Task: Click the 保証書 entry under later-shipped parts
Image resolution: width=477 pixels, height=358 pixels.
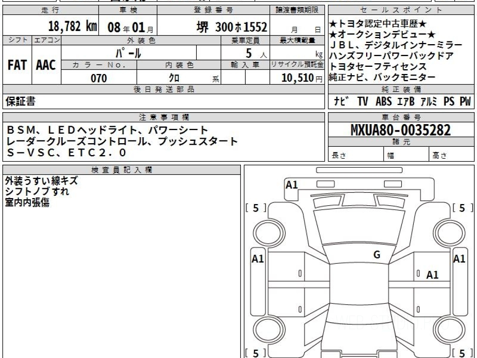Action: 20,101
